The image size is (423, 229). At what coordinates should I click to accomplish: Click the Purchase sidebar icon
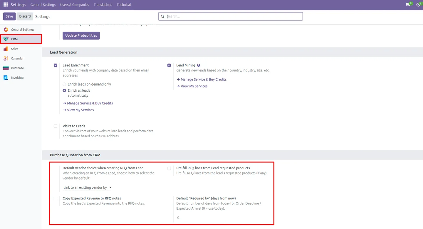(x=6, y=68)
